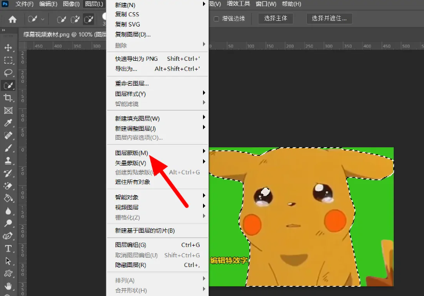Choose Subtract from selection brush mode
The width and height of the screenshot is (424, 296).
click(88, 19)
